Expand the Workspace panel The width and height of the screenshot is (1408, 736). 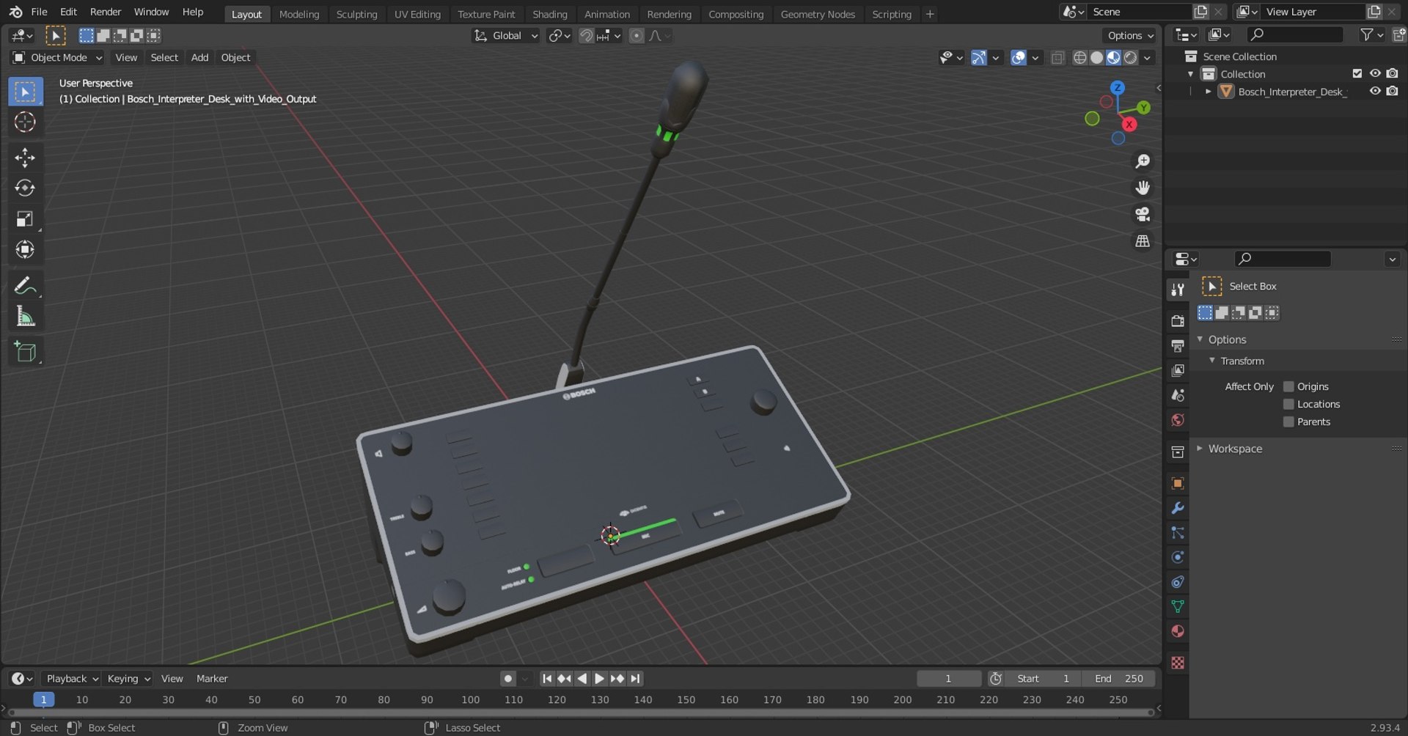pos(1234,449)
